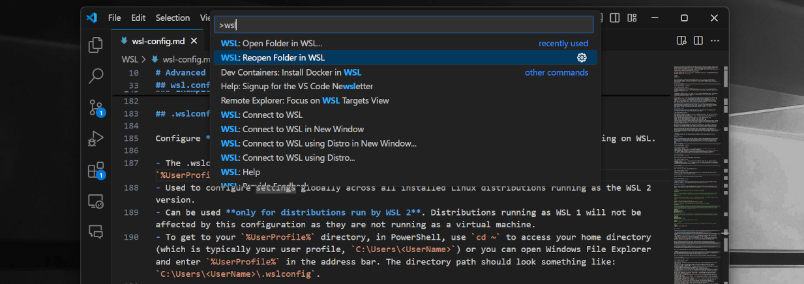Run 'WSL: Connect to WSL' command
The image size is (804, 284).
[261, 115]
